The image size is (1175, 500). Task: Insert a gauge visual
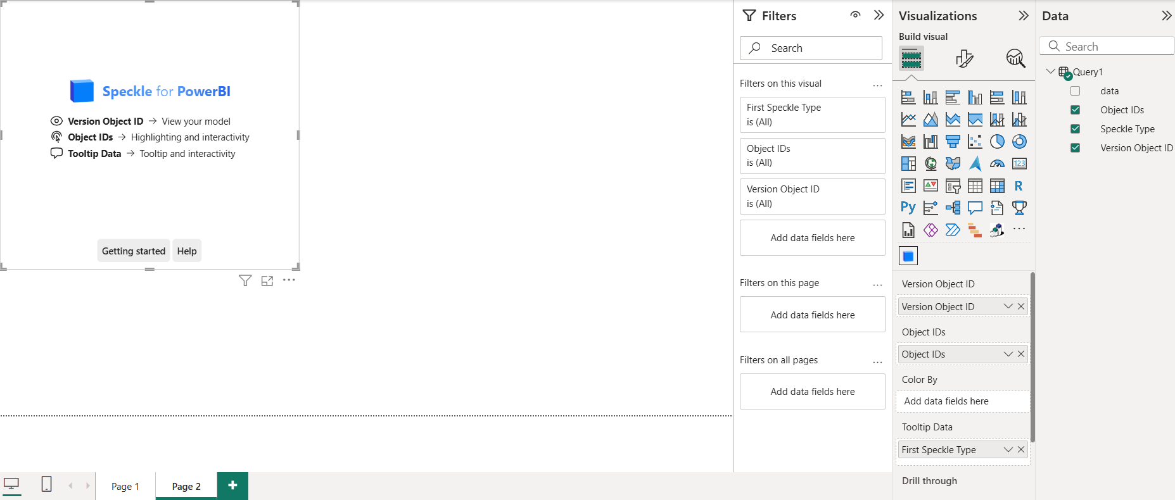point(997,164)
